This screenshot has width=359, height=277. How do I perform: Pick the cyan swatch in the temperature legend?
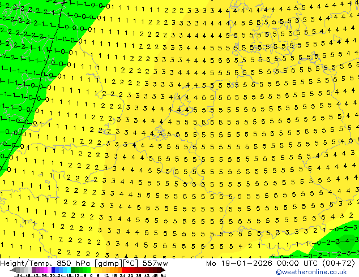[69, 270]
